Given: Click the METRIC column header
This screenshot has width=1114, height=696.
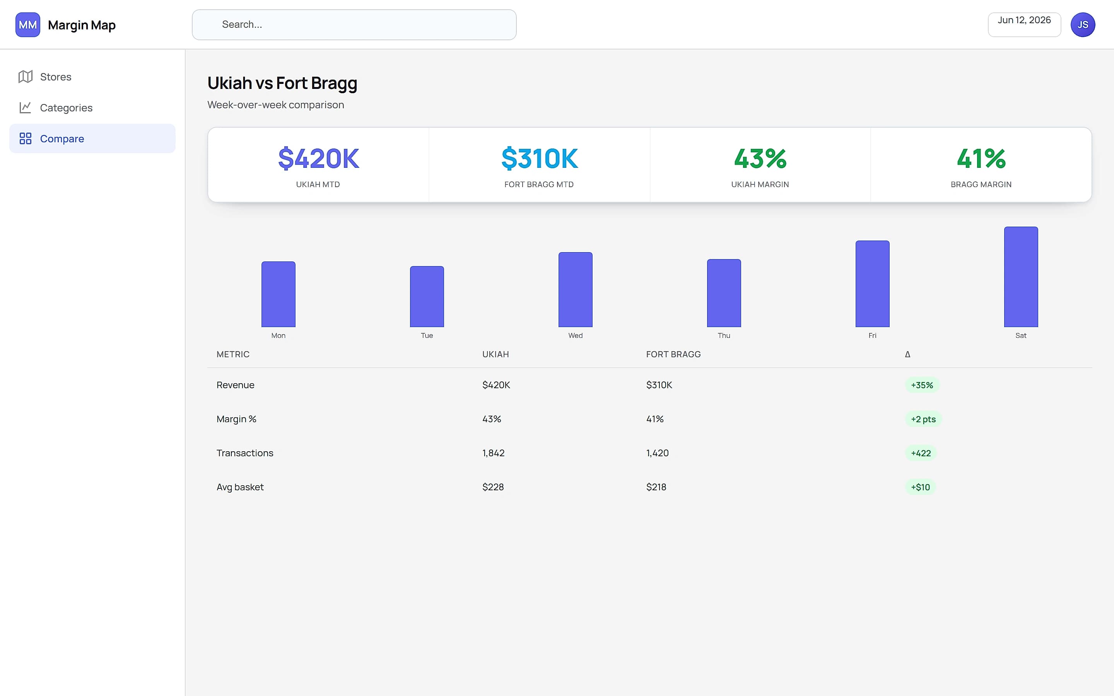Looking at the screenshot, I should 233,354.
